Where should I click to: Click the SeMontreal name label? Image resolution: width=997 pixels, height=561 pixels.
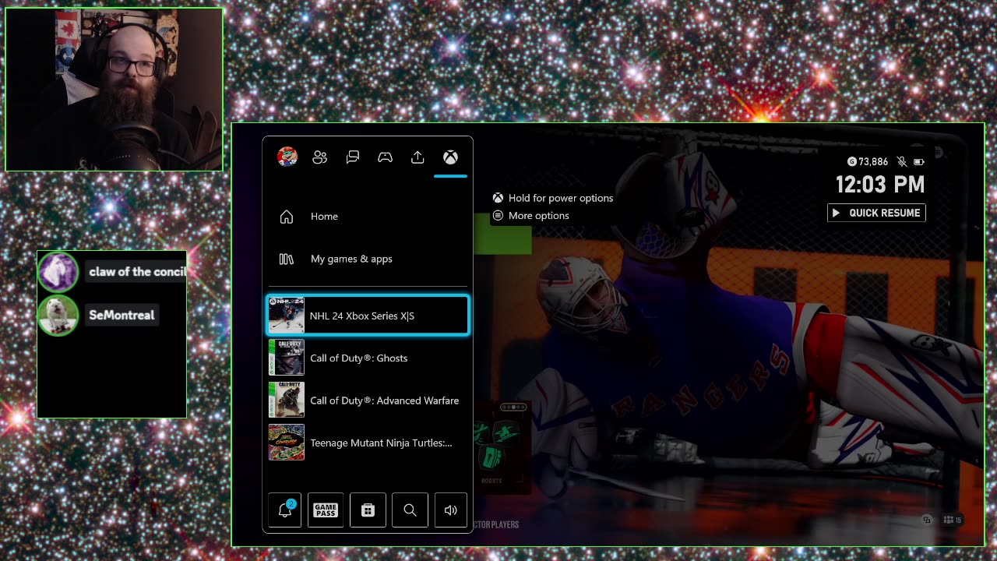(x=122, y=315)
